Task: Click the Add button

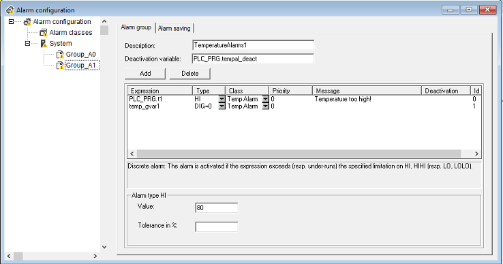Action: pos(145,74)
